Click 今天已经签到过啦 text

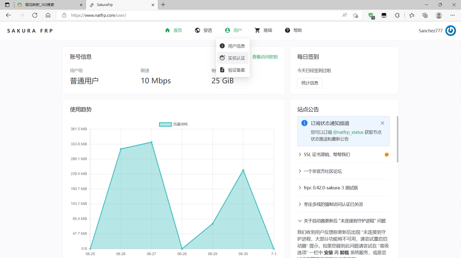point(314,70)
